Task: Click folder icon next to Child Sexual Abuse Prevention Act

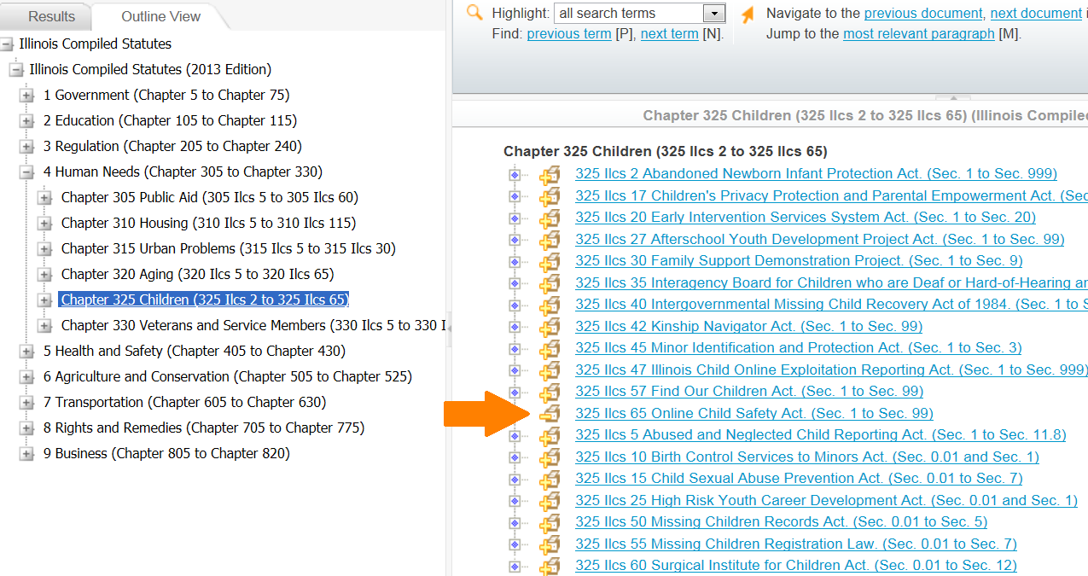Action: pyautogui.click(x=549, y=479)
